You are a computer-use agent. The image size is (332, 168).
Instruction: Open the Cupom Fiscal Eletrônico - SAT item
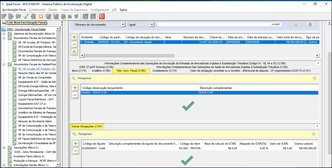coord(36,99)
